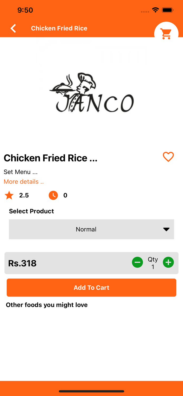The image size is (183, 396).
Task: Tap the 2.5 rating value
Action: (x=24, y=195)
